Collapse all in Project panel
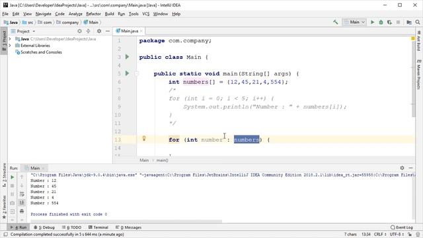 pos(88,31)
